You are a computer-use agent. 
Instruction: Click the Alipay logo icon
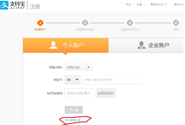4,5
